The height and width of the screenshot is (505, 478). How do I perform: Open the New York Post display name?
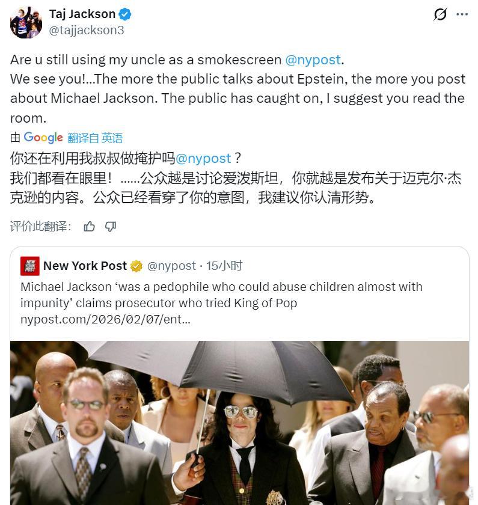(x=85, y=266)
